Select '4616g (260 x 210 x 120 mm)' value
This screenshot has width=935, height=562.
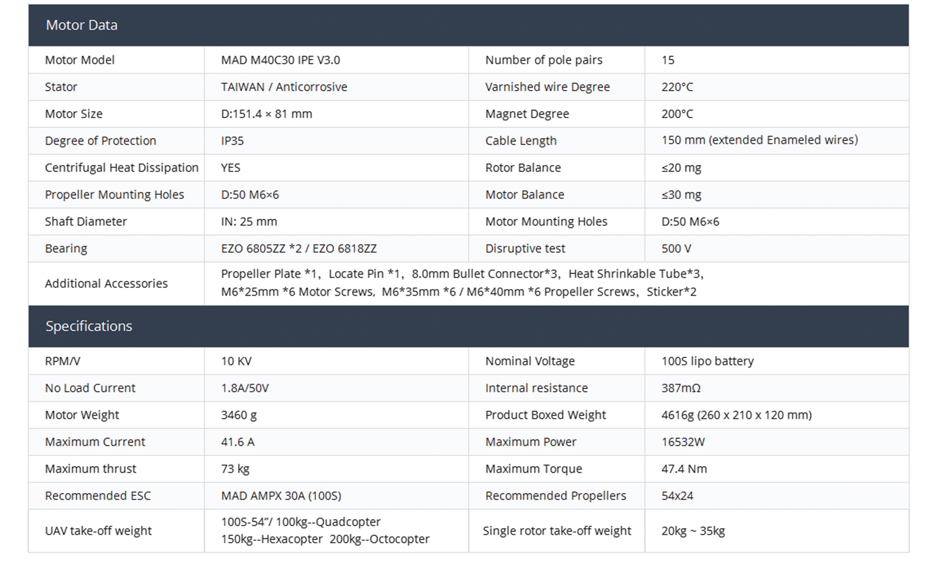pos(737,415)
